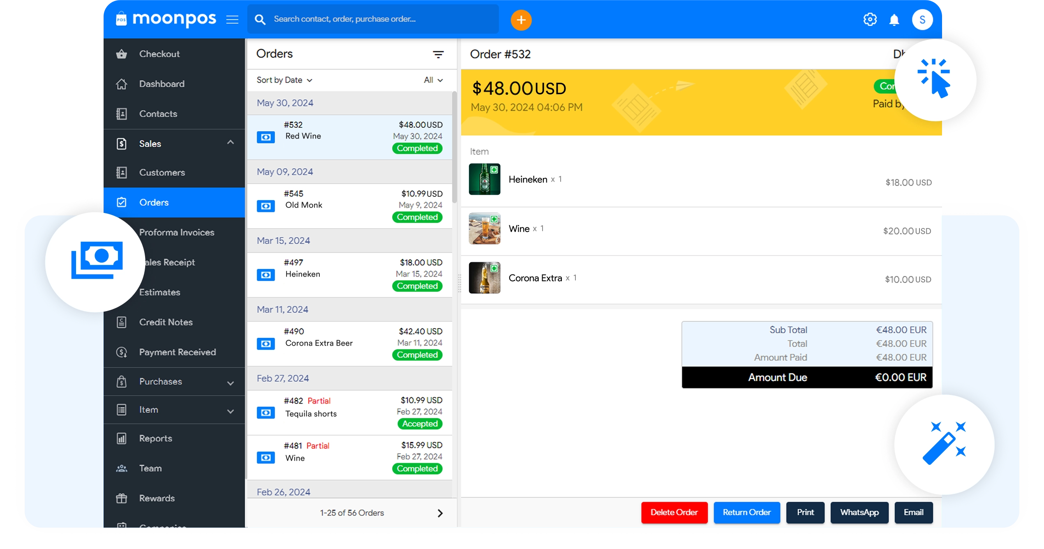Image resolution: width=1044 pixels, height=549 pixels.
Task: Click the orange plus add button
Action: (x=521, y=20)
